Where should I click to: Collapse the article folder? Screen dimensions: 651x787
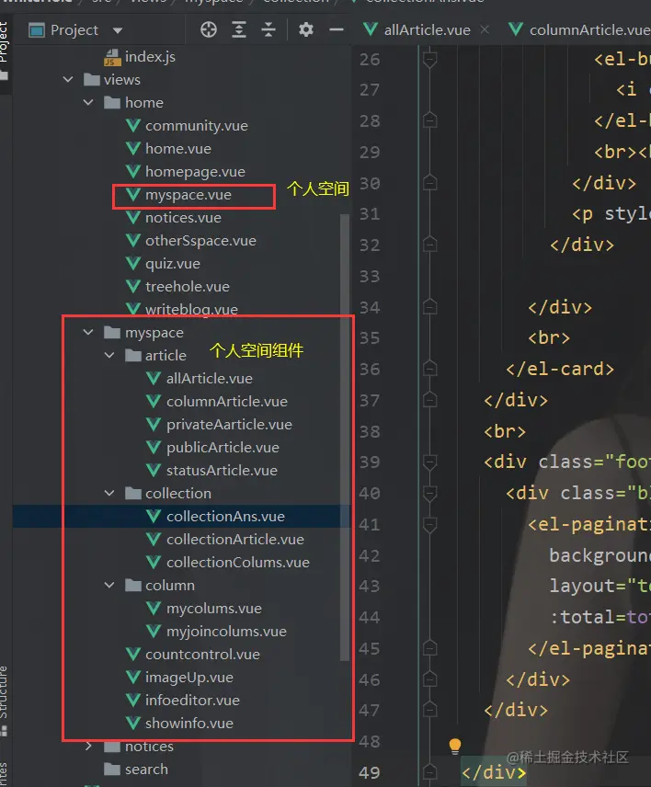pos(109,356)
